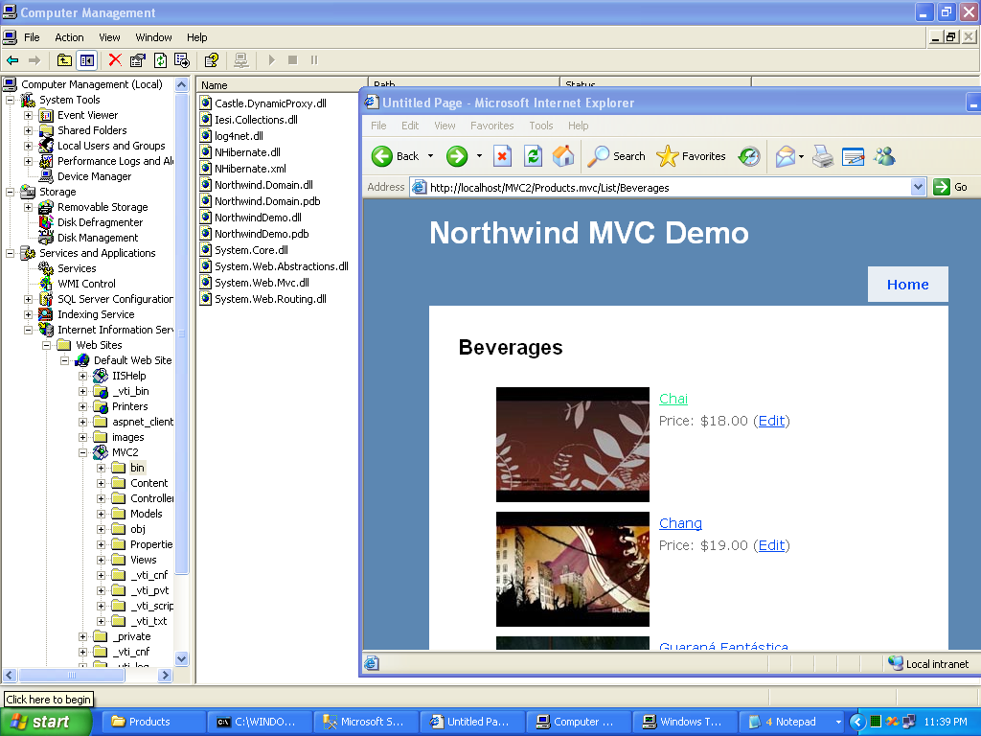Image resolution: width=981 pixels, height=736 pixels.
Task: Click the Chai product image
Action: (573, 445)
